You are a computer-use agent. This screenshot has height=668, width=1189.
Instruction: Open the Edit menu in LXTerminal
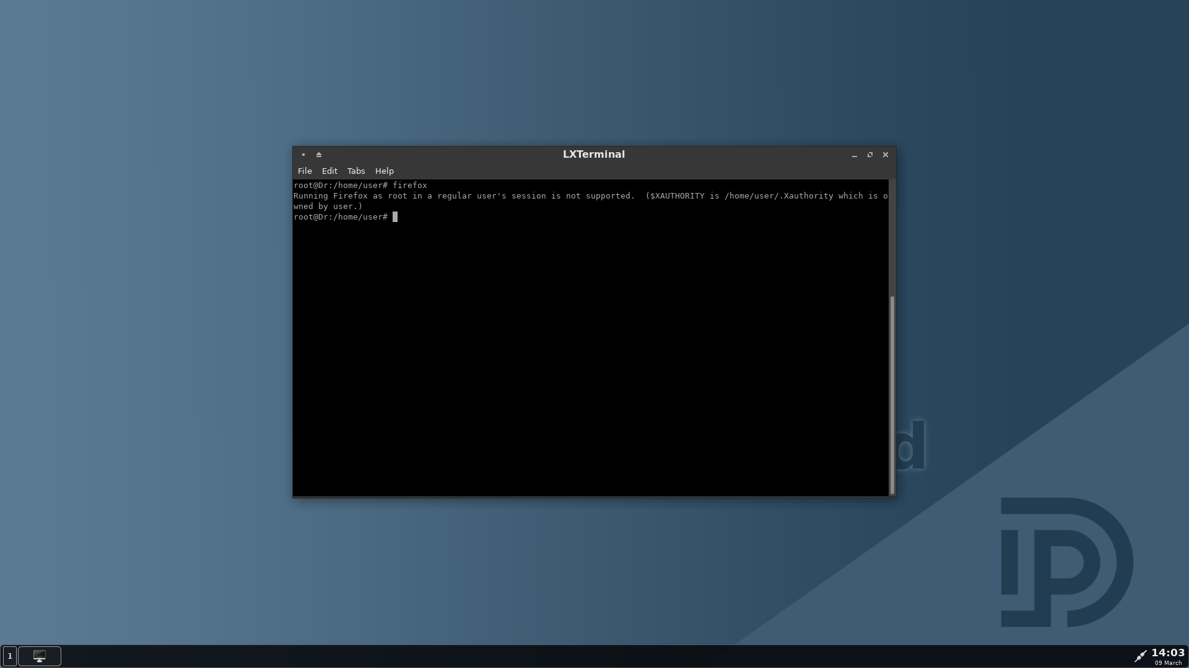pos(329,171)
